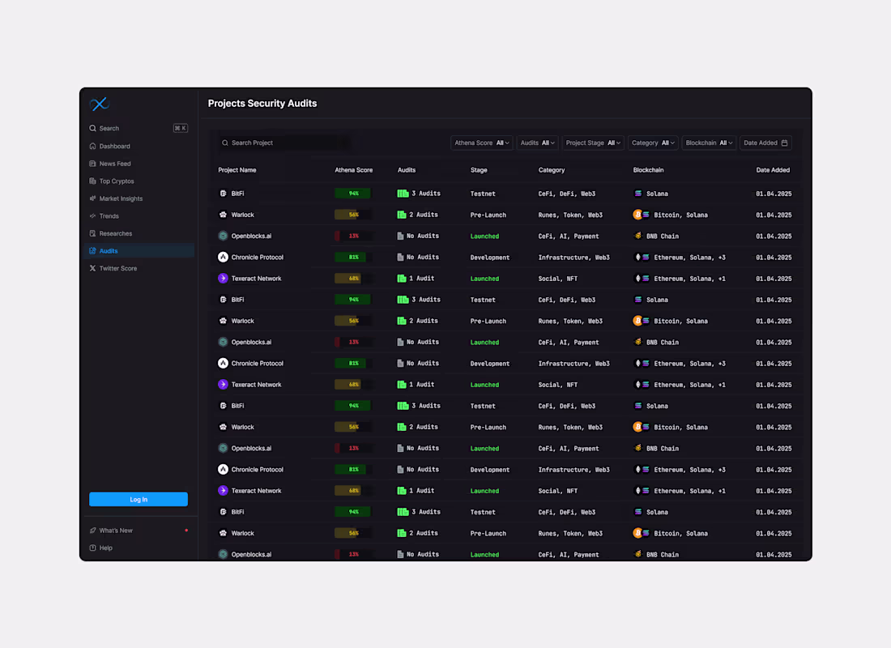Open the Search icon in the sidebar

(x=92, y=128)
